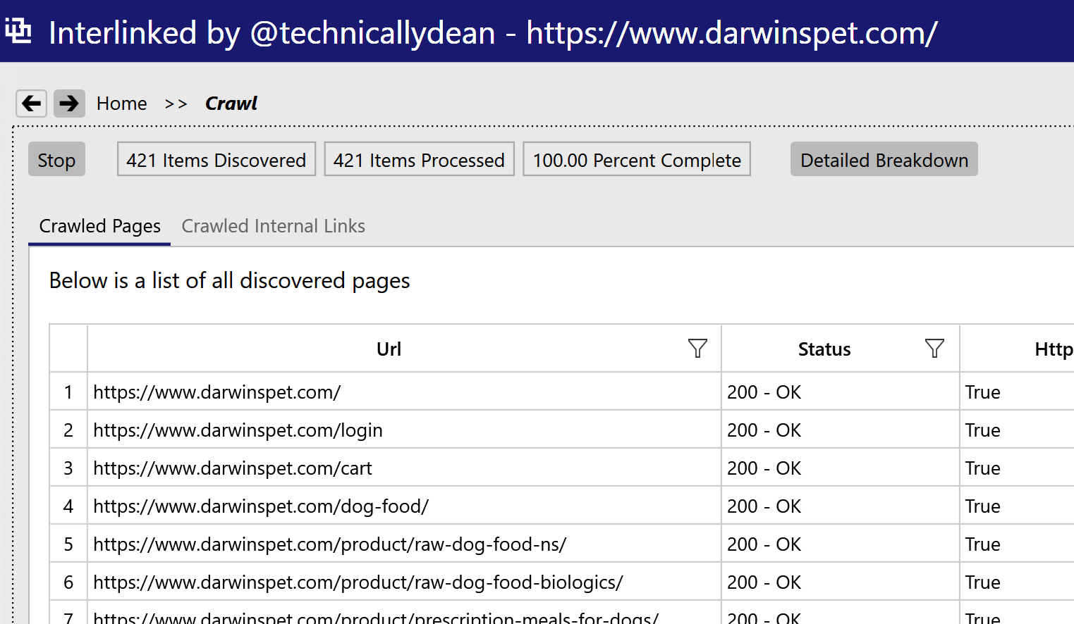Go back with the left arrow button
1074x624 pixels.
pos(32,104)
